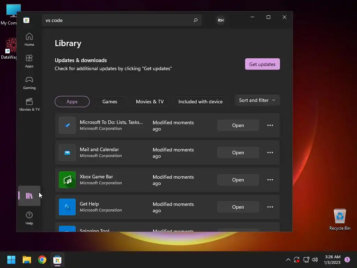Image resolution: width=357 pixels, height=268 pixels.
Task: Click the sync tray icon with red dot
Action: point(297,260)
